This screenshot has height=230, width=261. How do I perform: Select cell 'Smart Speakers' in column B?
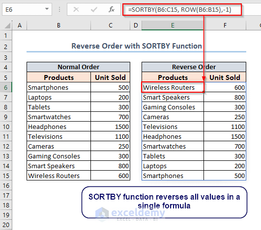click(x=59, y=166)
